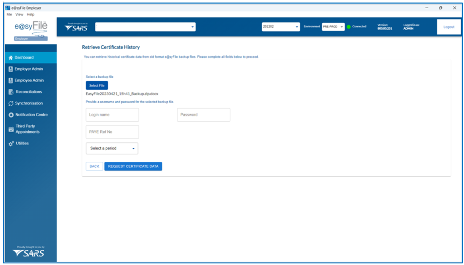Click the Third Party Appointments icon
The height and width of the screenshot is (265, 464).
11,129
